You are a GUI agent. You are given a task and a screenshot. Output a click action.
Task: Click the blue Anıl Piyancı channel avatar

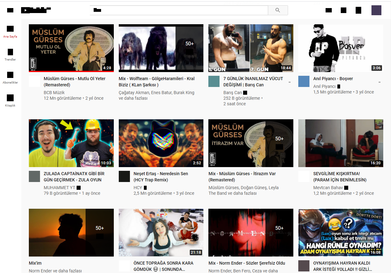tap(304, 81)
